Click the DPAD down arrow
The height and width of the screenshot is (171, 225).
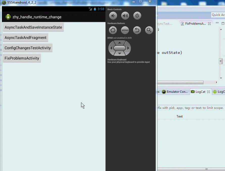pyautogui.click(x=119, y=53)
